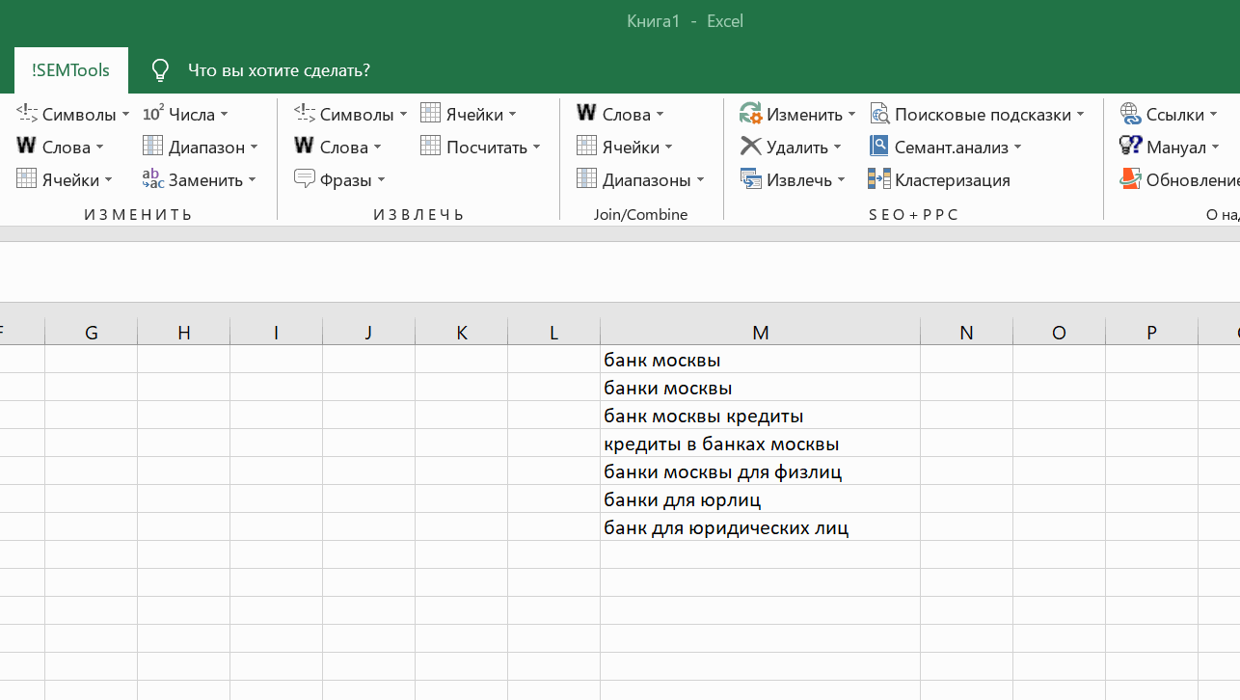
Task: Select column L header
Action: [x=554, y=333]
